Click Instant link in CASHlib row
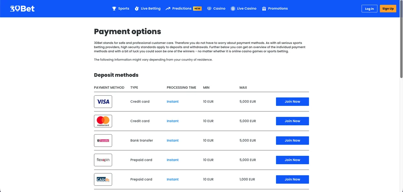Viewport: 403px width, 192px height. tap(173, 179)
